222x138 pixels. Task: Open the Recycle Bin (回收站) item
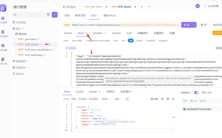point(20,74)
